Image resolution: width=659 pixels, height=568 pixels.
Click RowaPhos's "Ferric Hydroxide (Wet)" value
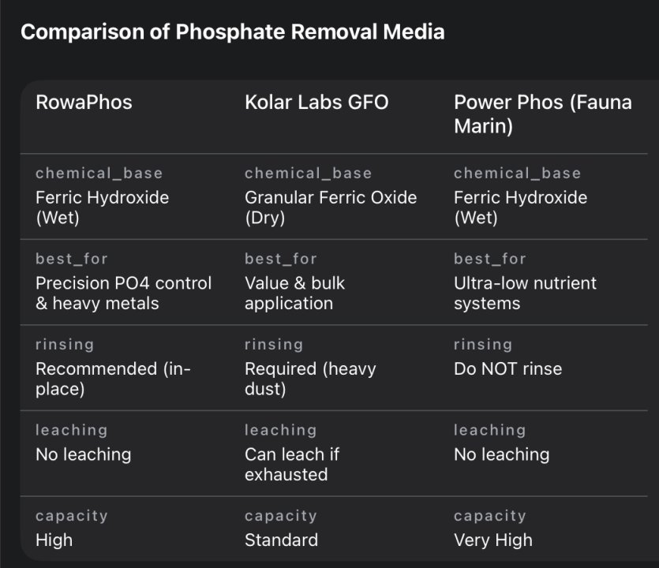(102, 207)
